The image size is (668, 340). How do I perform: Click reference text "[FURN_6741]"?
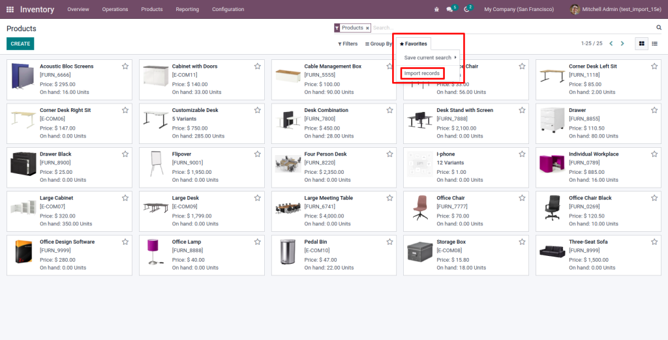(320, 206)
